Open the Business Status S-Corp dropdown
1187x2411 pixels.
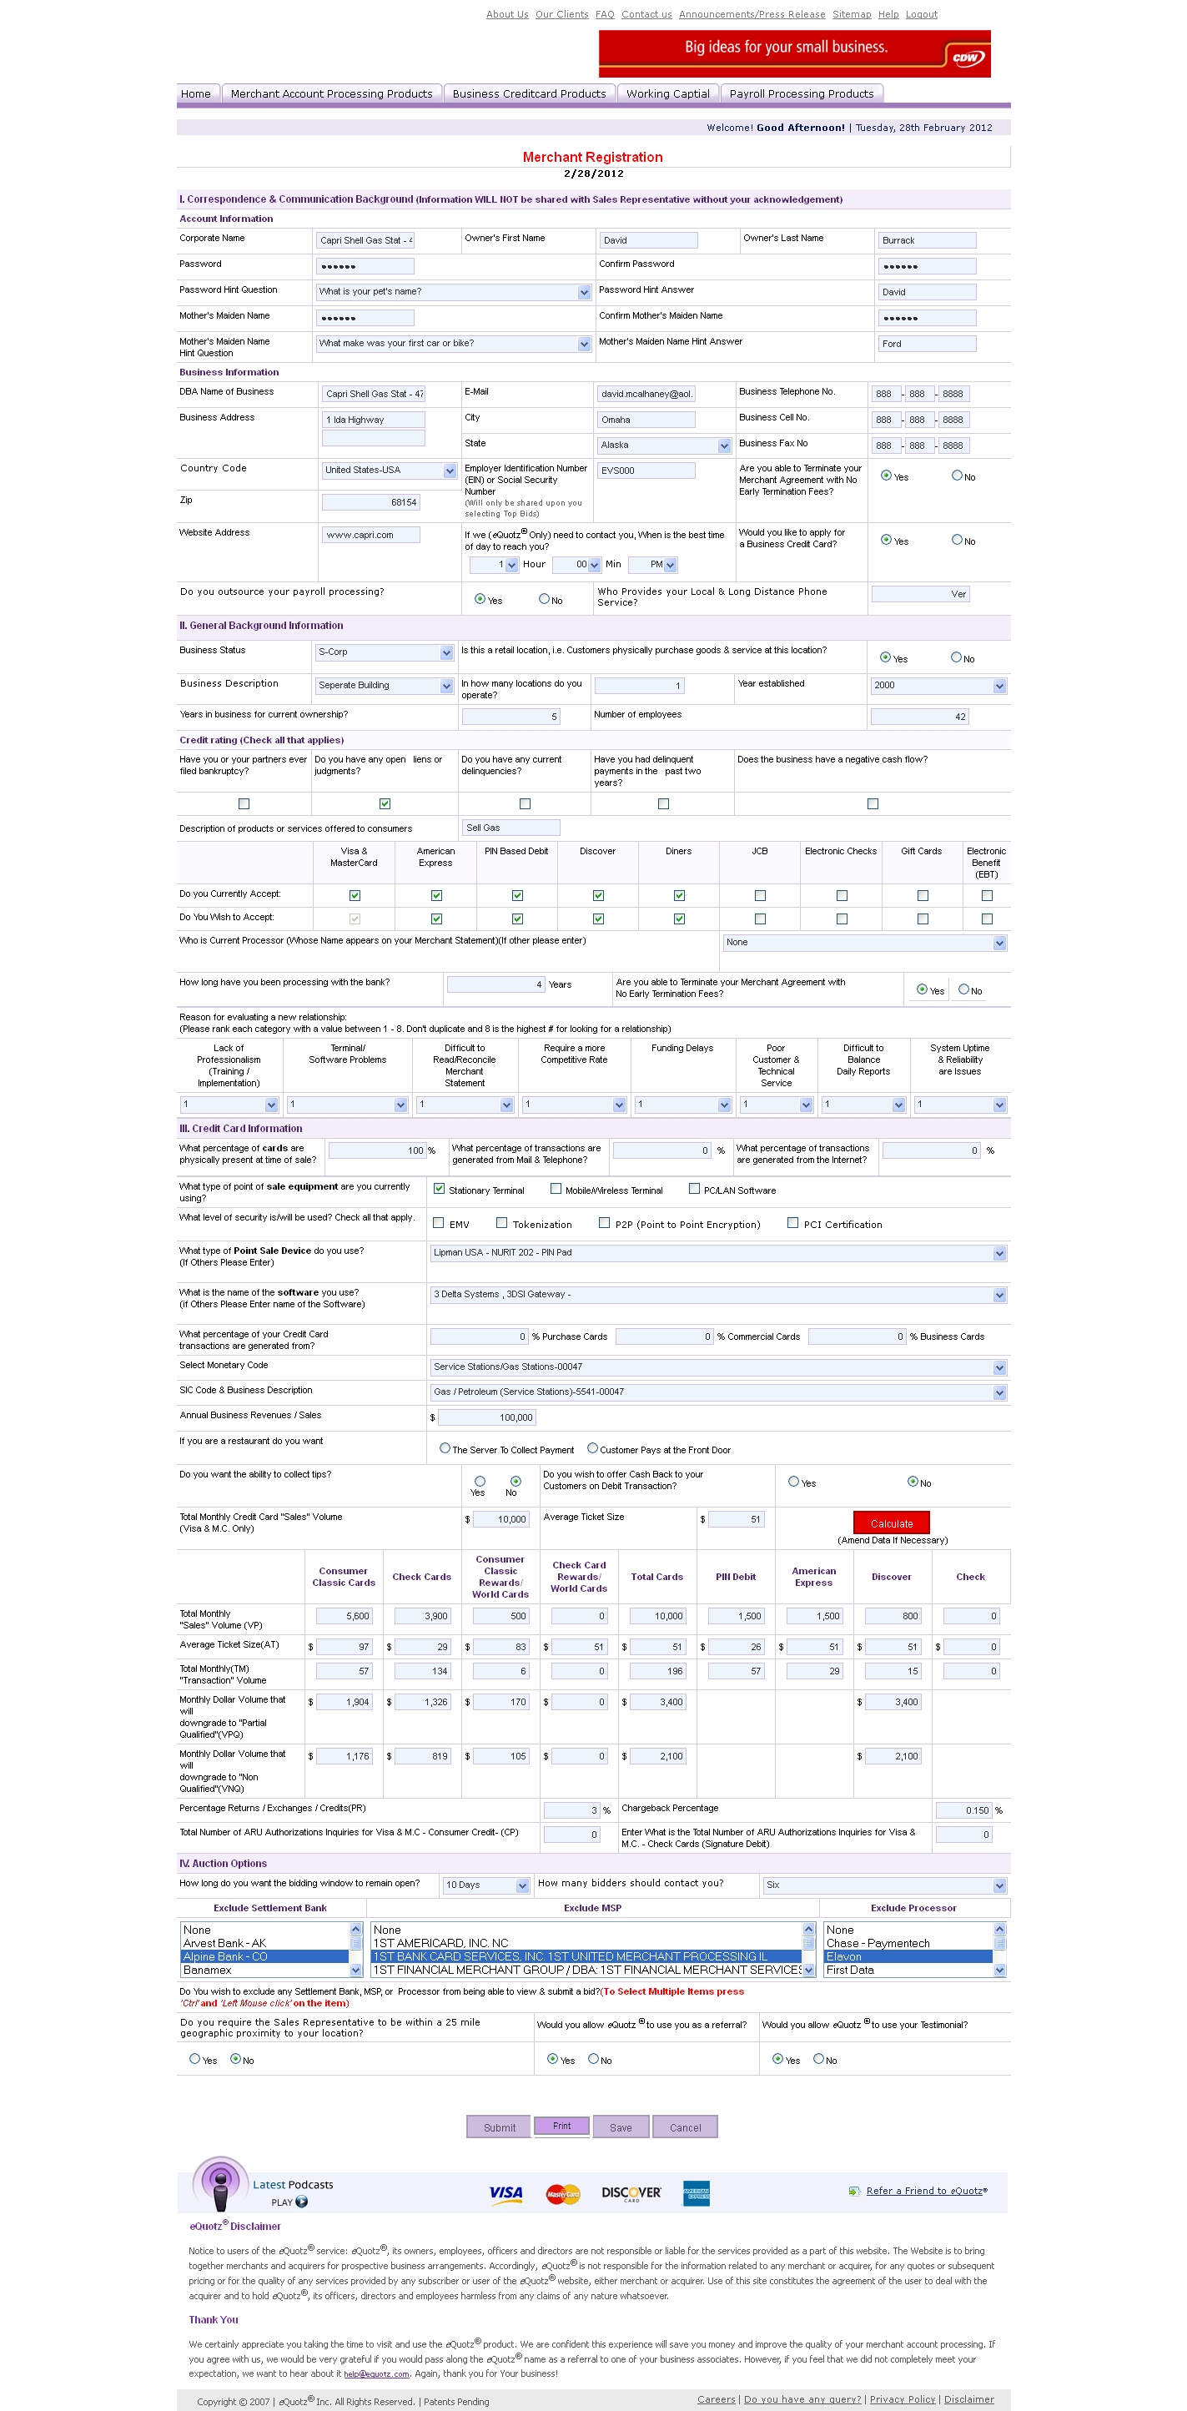click(x=385, y=652)
